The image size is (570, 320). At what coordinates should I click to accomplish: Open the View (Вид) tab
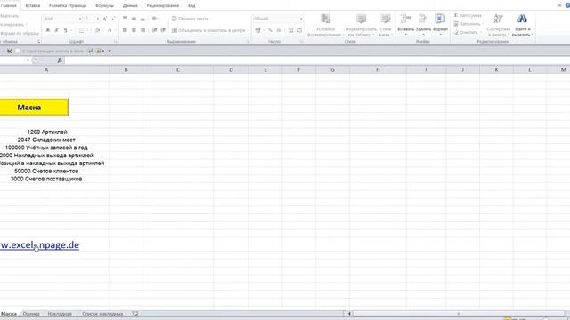pyautogui.click(x=191, y=6)
